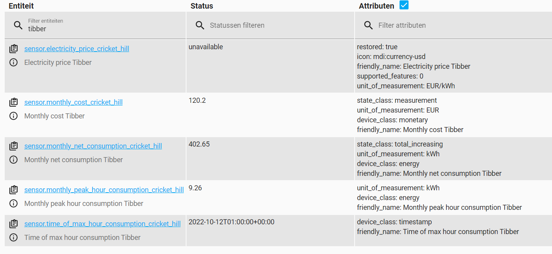The image size is (552, 254).
Task: Click the copy icon beside sensor.monthly_net_consumption_cricket_hill
Action: coord(14,146)
